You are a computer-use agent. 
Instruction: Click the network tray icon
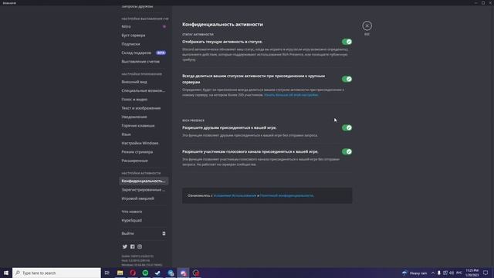(445, 273)
